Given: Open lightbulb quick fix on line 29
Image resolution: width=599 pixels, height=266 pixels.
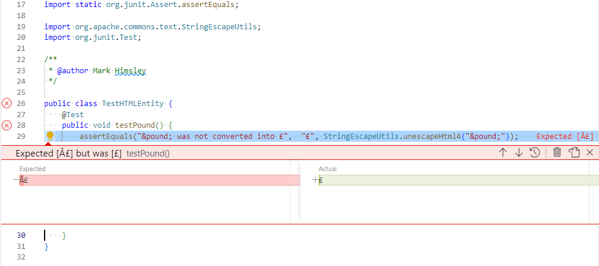Looking at the screenshot, I should [x=50, y=136].
